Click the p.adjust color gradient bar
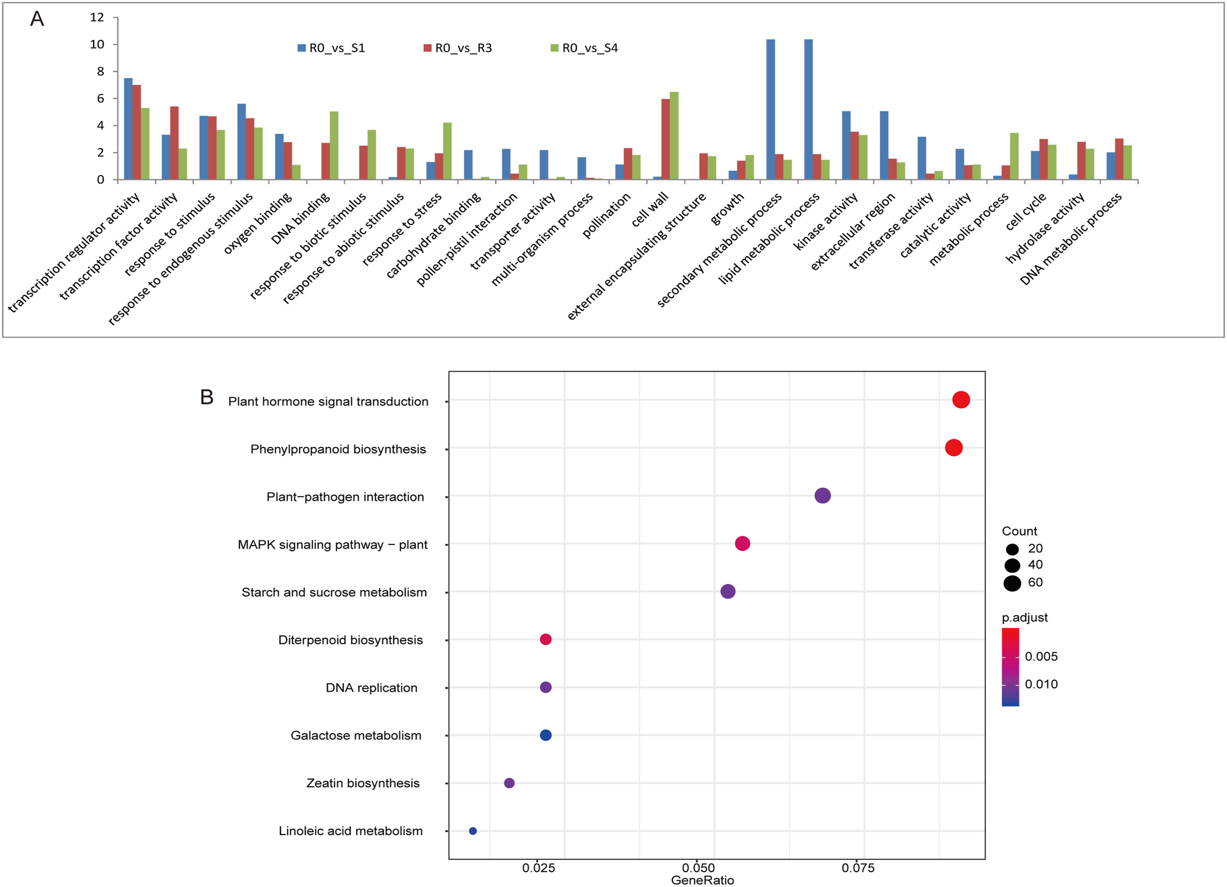The image size is (1227, 887). 1010,666
